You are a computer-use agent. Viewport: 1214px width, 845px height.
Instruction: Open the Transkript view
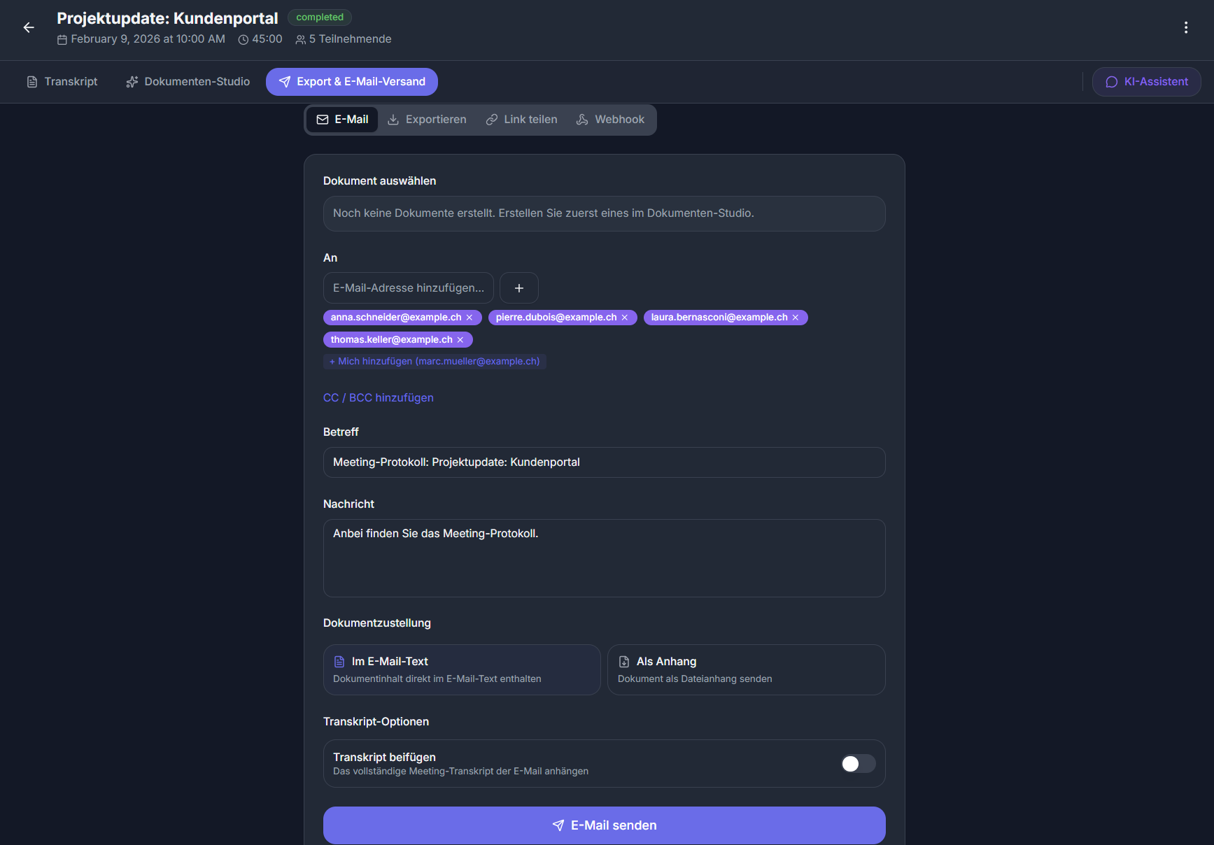point(62,81)
